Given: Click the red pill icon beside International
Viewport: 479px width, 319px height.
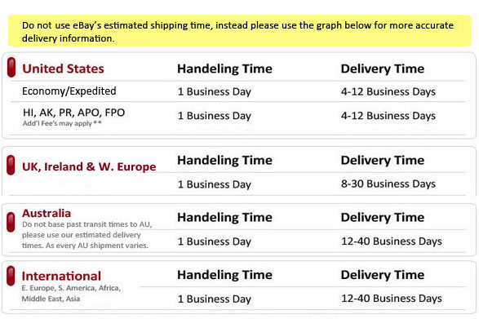Looking at the screenshot, I should [11, 276].
